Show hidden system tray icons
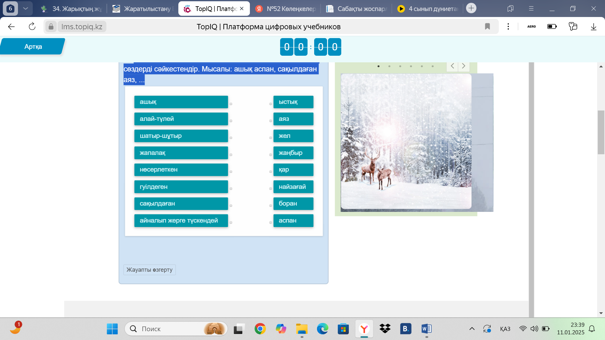The image size is (605, 340). (472, 329)
